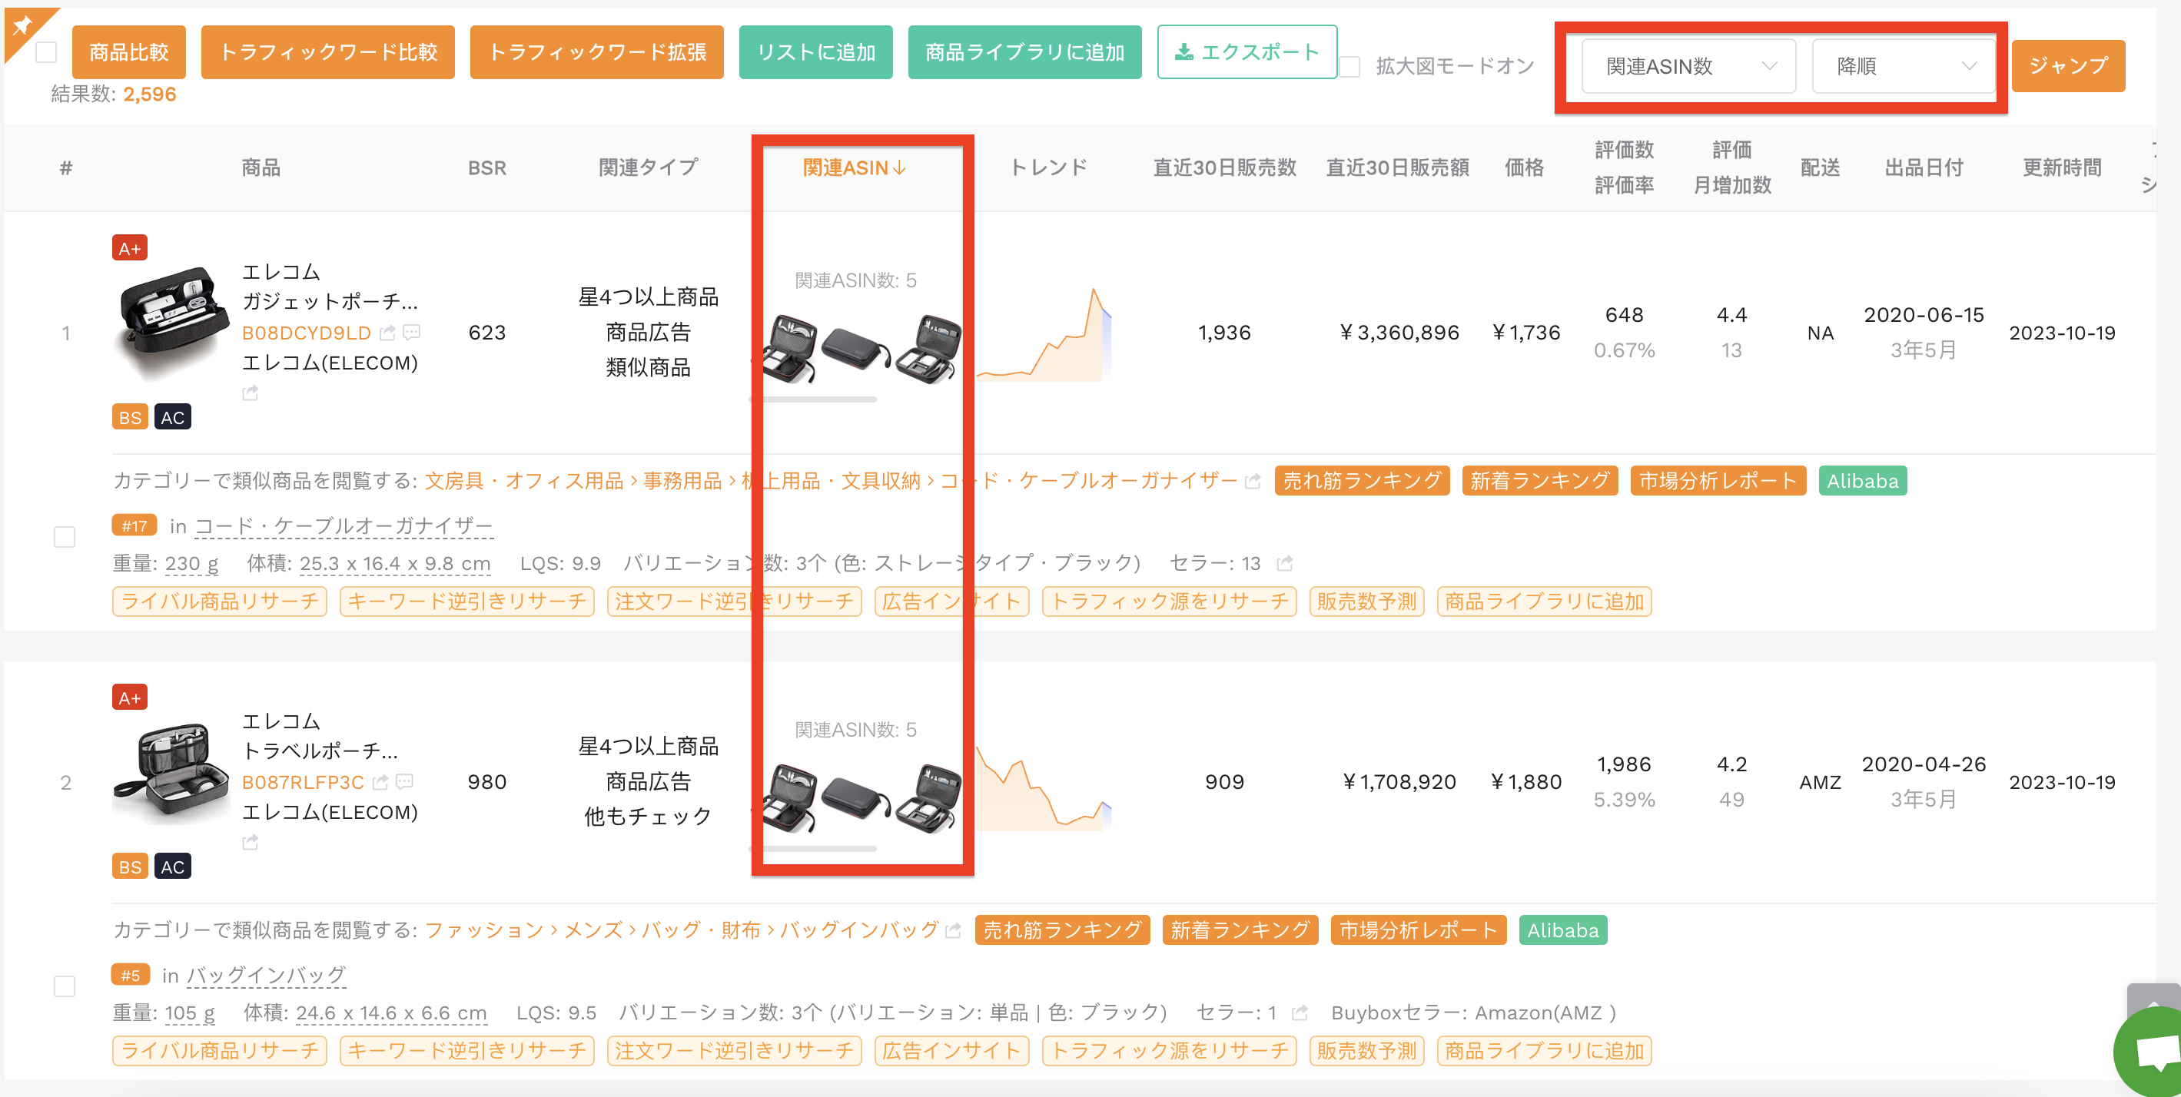
Task: Open link icon after バッグインバッグ category path
Action: [x=954, y=931]
